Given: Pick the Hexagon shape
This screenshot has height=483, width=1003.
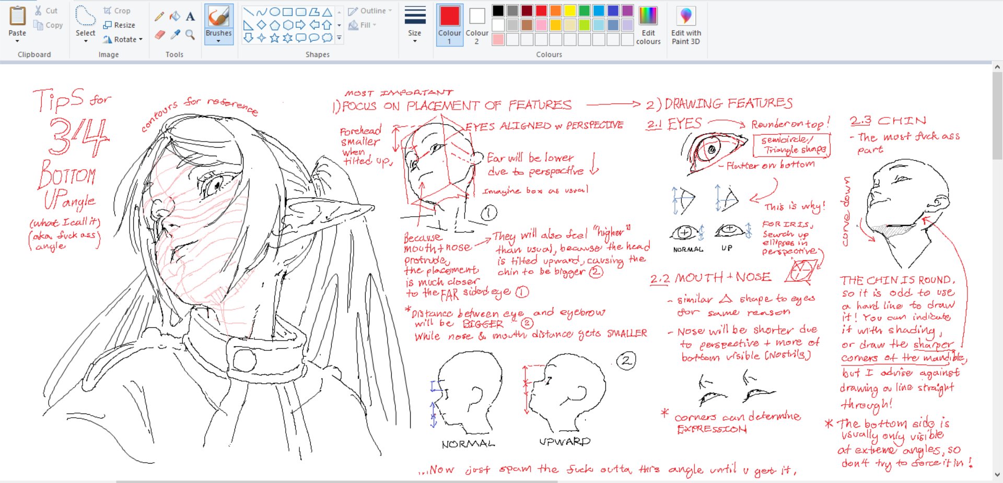Looking at the screenshot, I should point(288,25).
